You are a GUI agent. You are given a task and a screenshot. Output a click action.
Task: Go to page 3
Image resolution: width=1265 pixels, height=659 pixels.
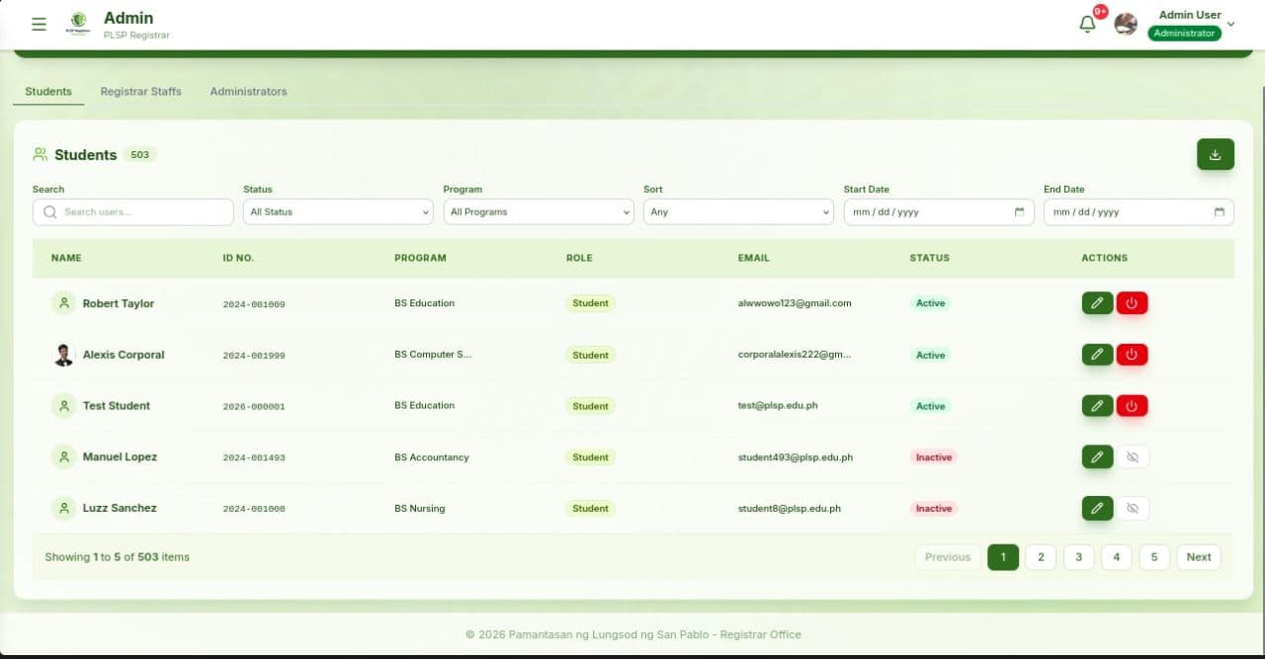1078,557
